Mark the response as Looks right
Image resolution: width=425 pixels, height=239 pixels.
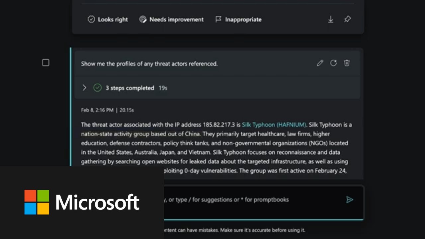[108, 20]
